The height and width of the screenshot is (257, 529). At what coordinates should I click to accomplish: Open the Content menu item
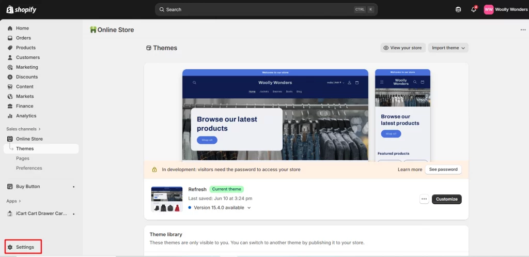pos(25,87)
